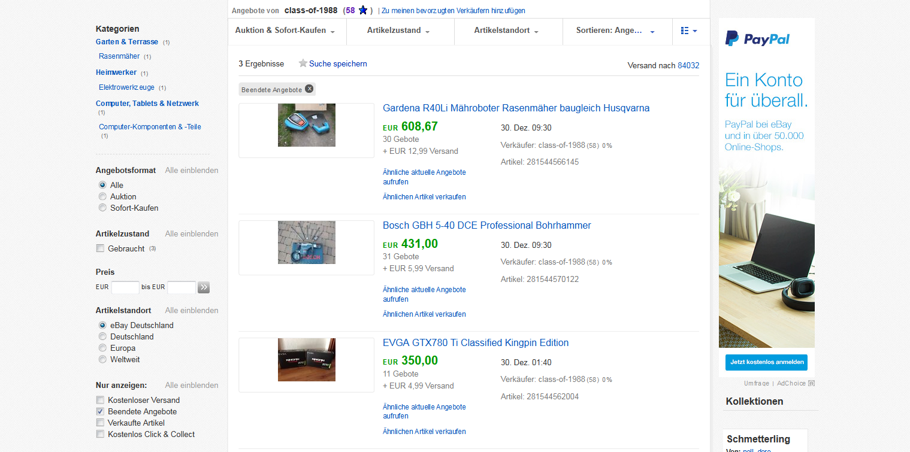Open the list view options icon
Image resolution: width=910 pixels, height=452 pixels.
(689, 31)
